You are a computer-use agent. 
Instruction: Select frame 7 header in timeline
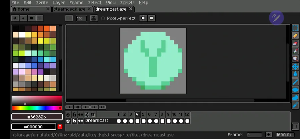coord(156,115)
